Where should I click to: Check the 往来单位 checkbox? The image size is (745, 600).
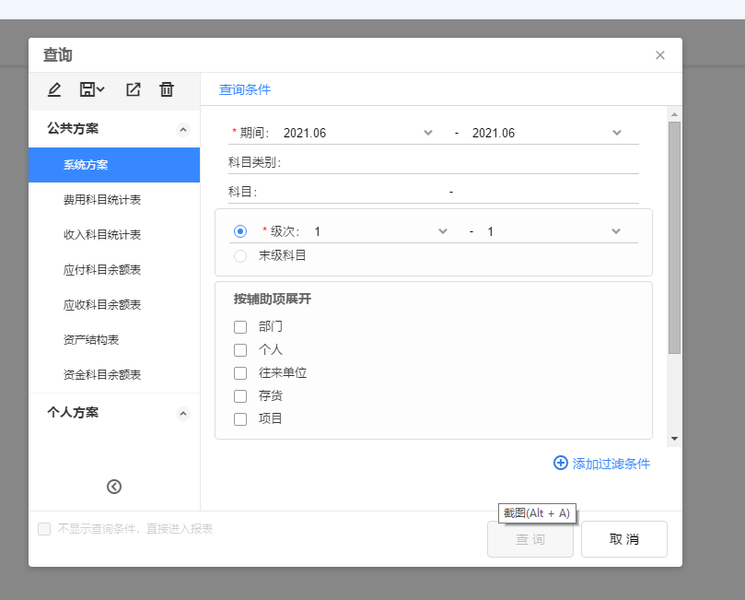tap(240, 373)
